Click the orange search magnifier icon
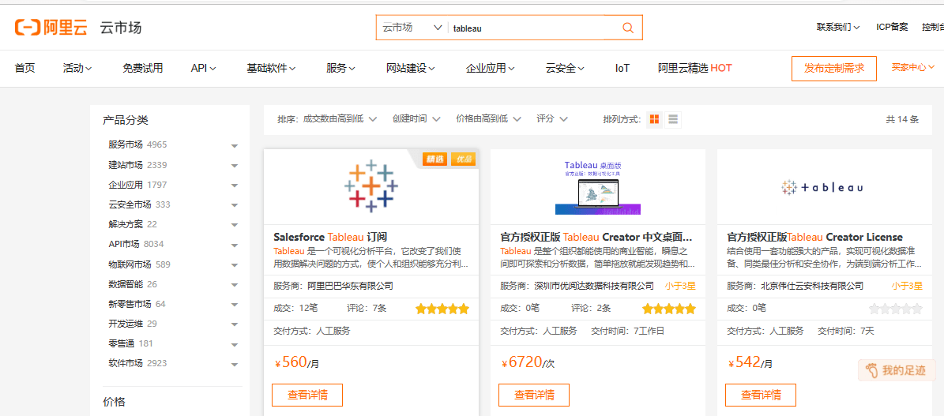944x416 pixels. click(628, 28)
